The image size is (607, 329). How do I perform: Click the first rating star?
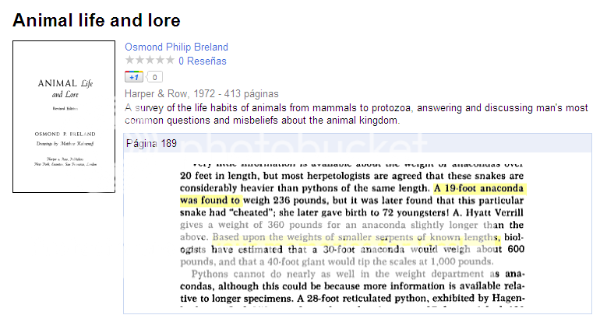[x=129, y=60]
